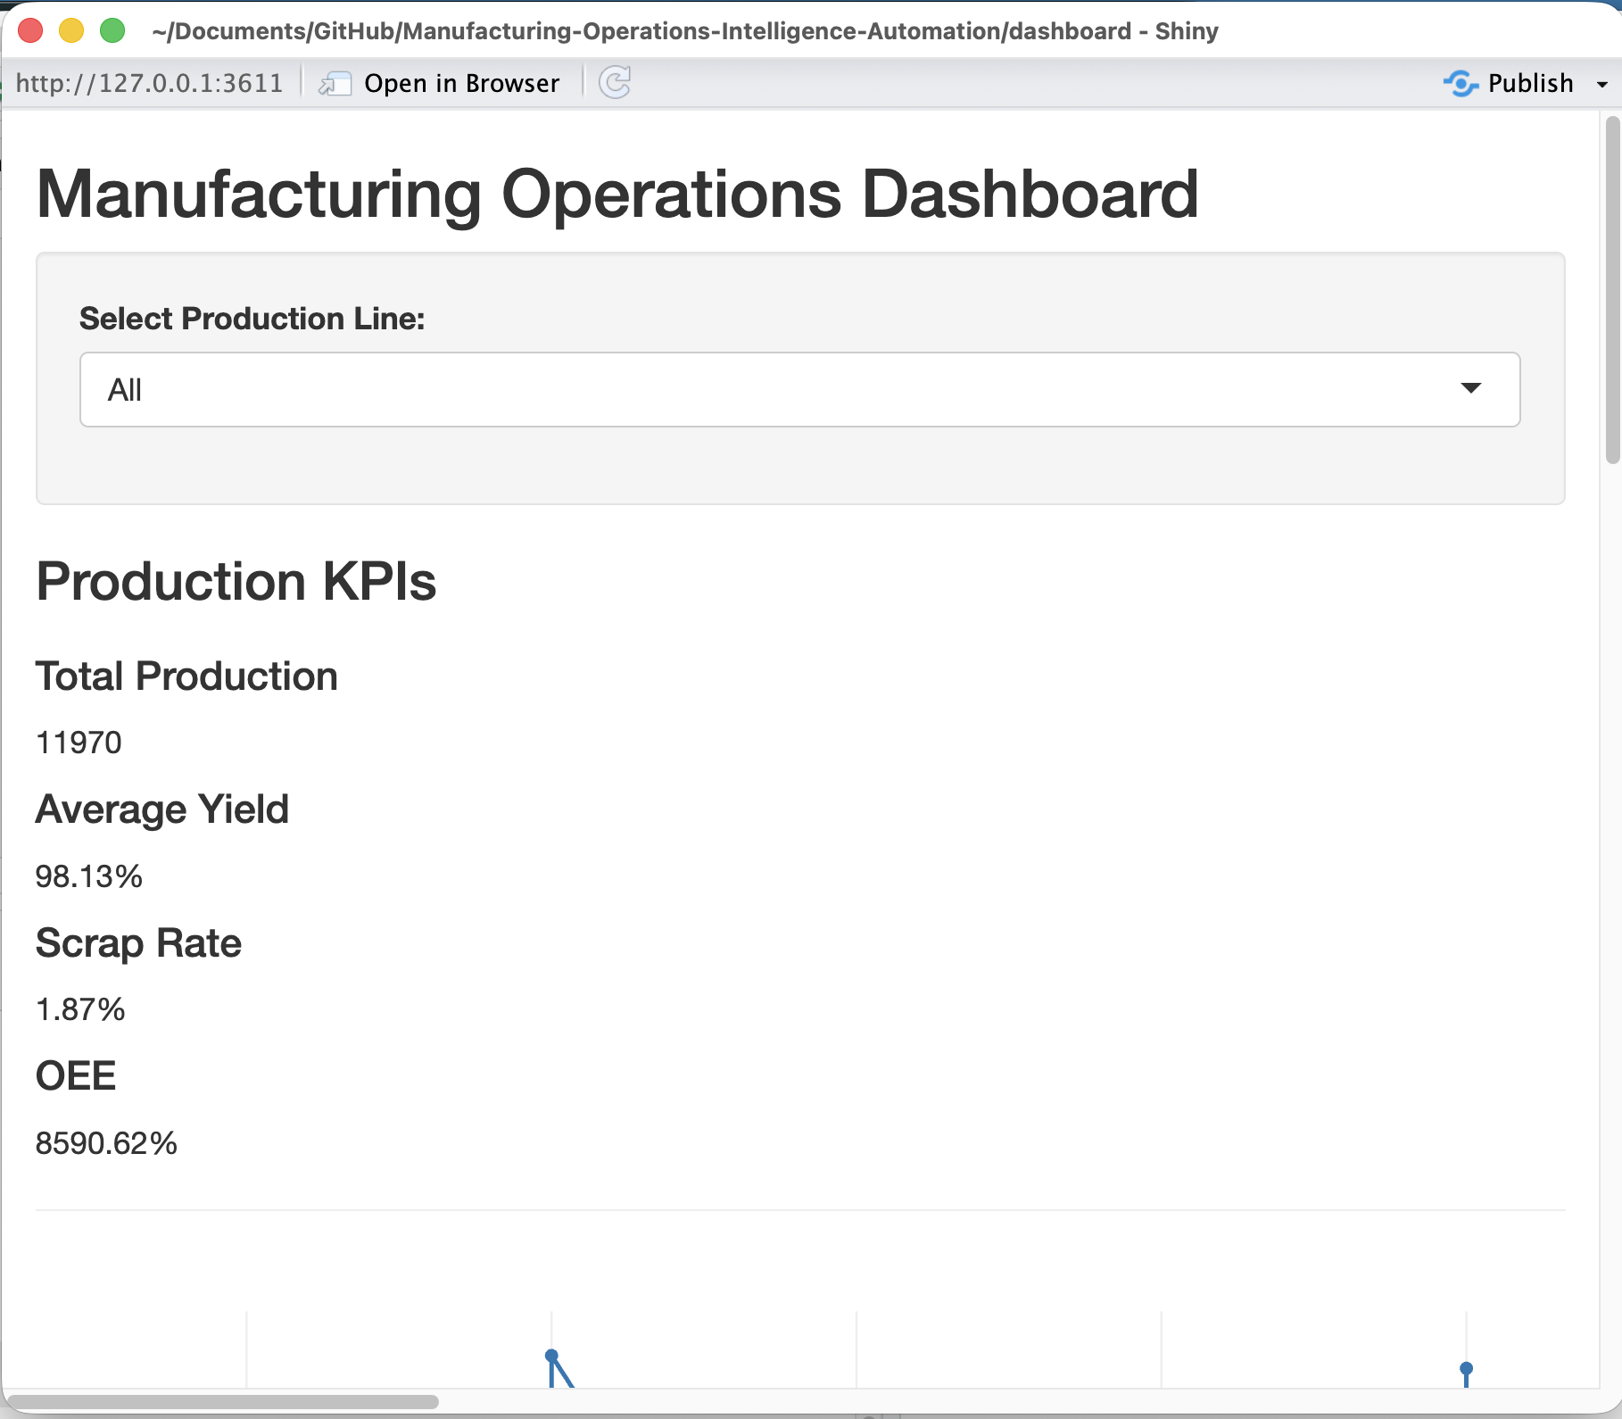Click the Total Production heading

pyautogui.click(x=186, y=676)
